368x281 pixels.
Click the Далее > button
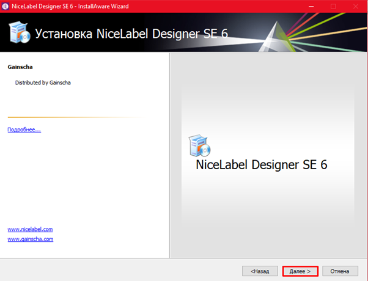click(x=300, y=271)
